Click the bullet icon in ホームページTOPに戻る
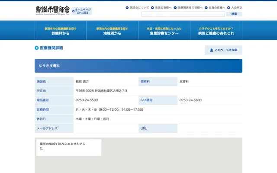This screenshot has width=277, height=173. 73,11
